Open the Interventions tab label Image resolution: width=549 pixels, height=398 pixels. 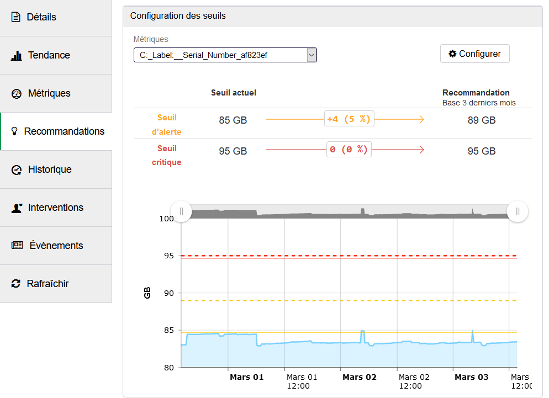56,208
